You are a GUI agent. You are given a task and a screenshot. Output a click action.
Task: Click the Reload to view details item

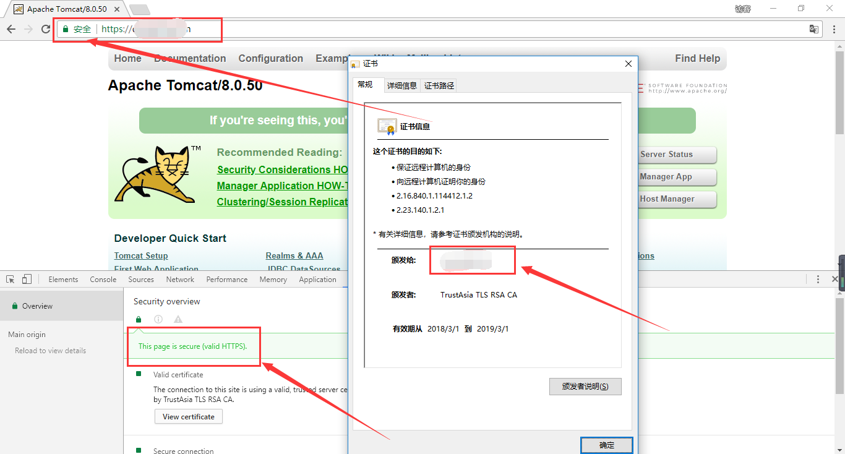(51, 351)
